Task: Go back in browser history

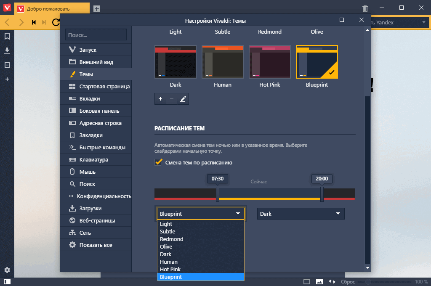Action: 8,22
